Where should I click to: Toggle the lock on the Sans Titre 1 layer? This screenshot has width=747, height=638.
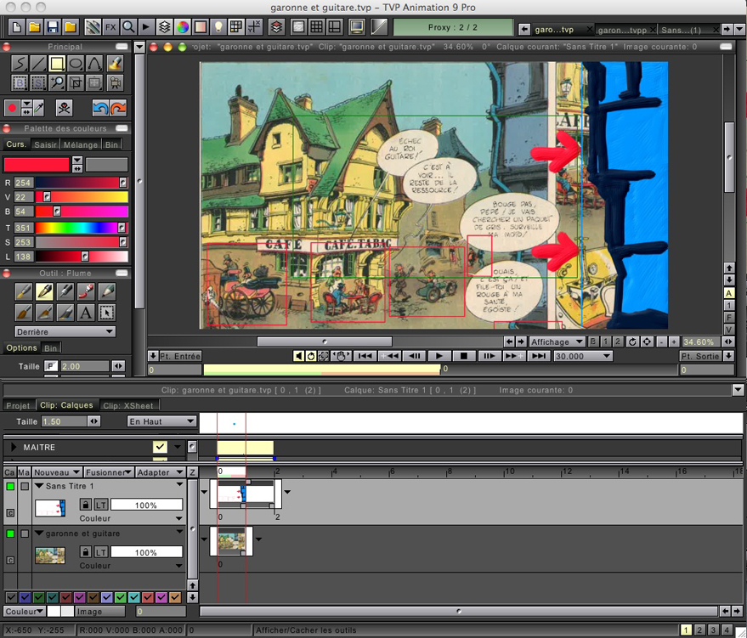[x=85, y=505]
